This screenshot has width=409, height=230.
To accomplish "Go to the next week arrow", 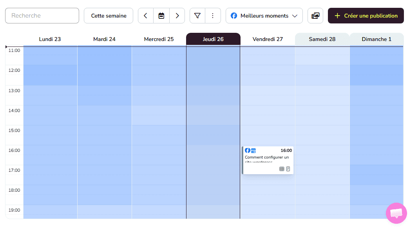I will click(177, 16).
